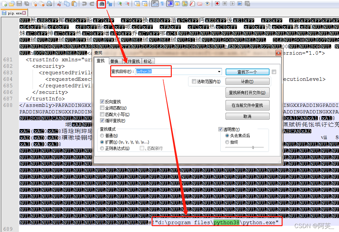Click the 查找下一个 button
The height and width of the screenshot is (232, 339).
247,72
